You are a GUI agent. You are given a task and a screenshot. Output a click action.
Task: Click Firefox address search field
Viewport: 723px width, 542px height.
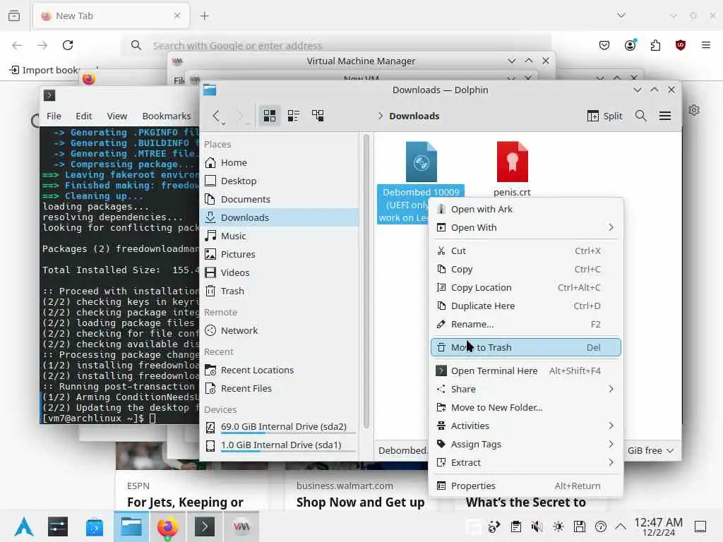337,46
